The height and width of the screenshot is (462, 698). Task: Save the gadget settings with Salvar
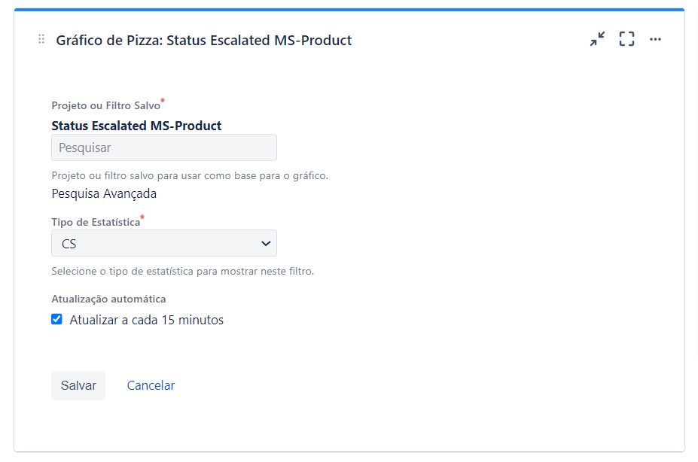pyautogui.click(x=78, y=385)
